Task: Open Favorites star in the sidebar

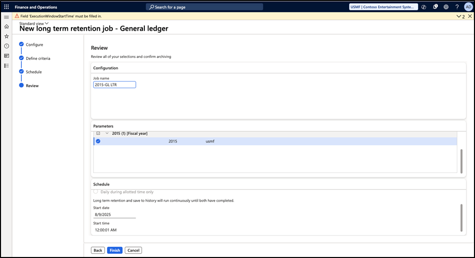Action: (7, 36)
